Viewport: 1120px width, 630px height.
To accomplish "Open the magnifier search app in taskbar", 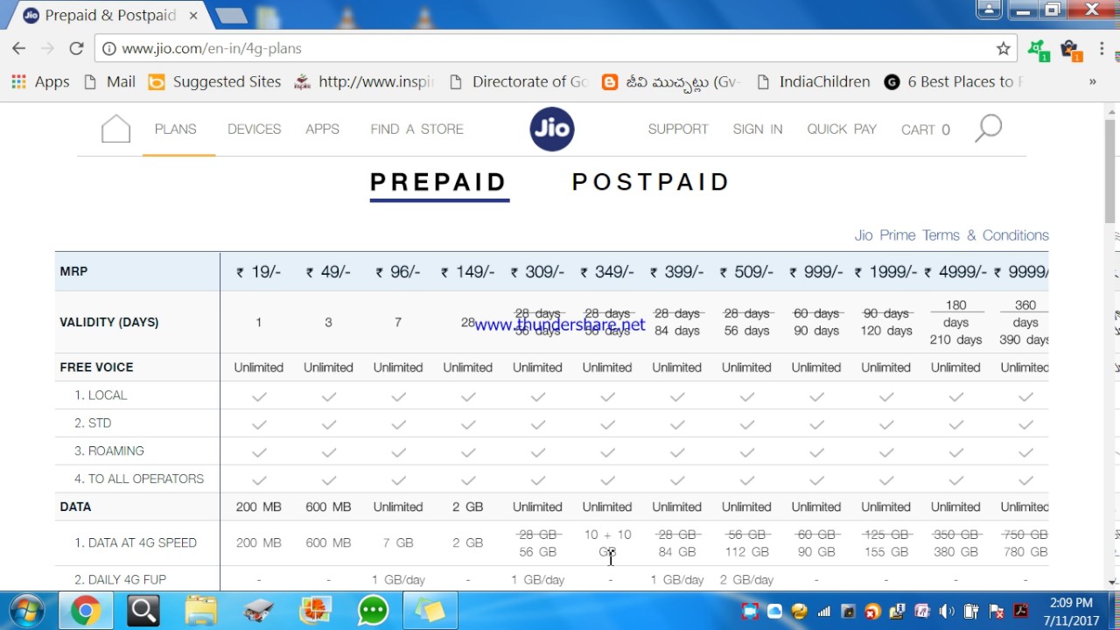I will pos(143,611).
